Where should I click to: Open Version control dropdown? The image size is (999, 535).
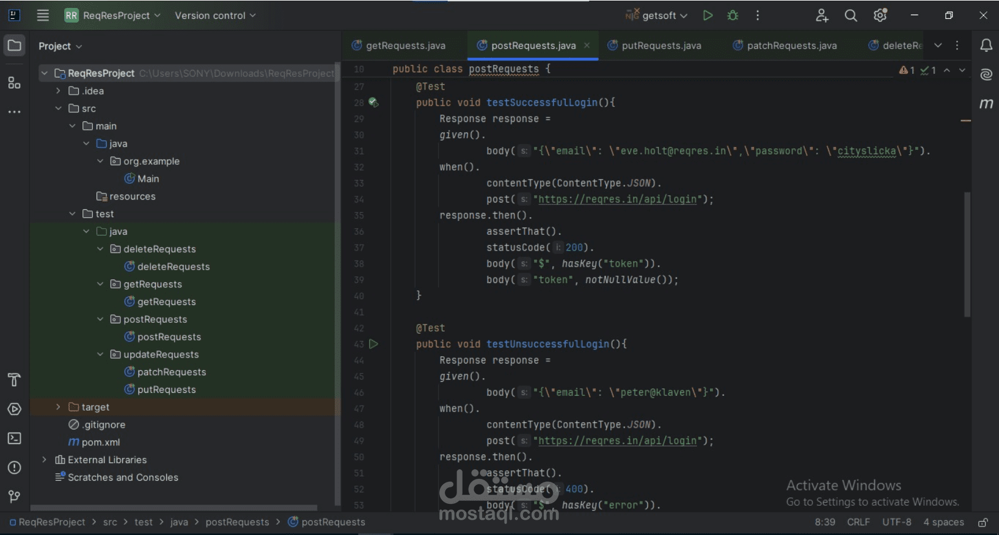click(x=215, y=15)
